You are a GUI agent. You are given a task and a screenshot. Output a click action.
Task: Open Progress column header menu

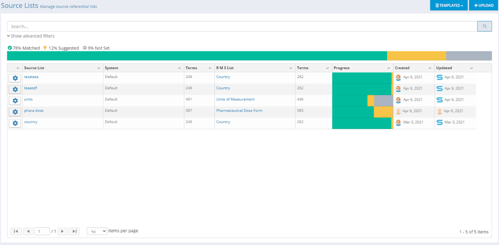388,68
